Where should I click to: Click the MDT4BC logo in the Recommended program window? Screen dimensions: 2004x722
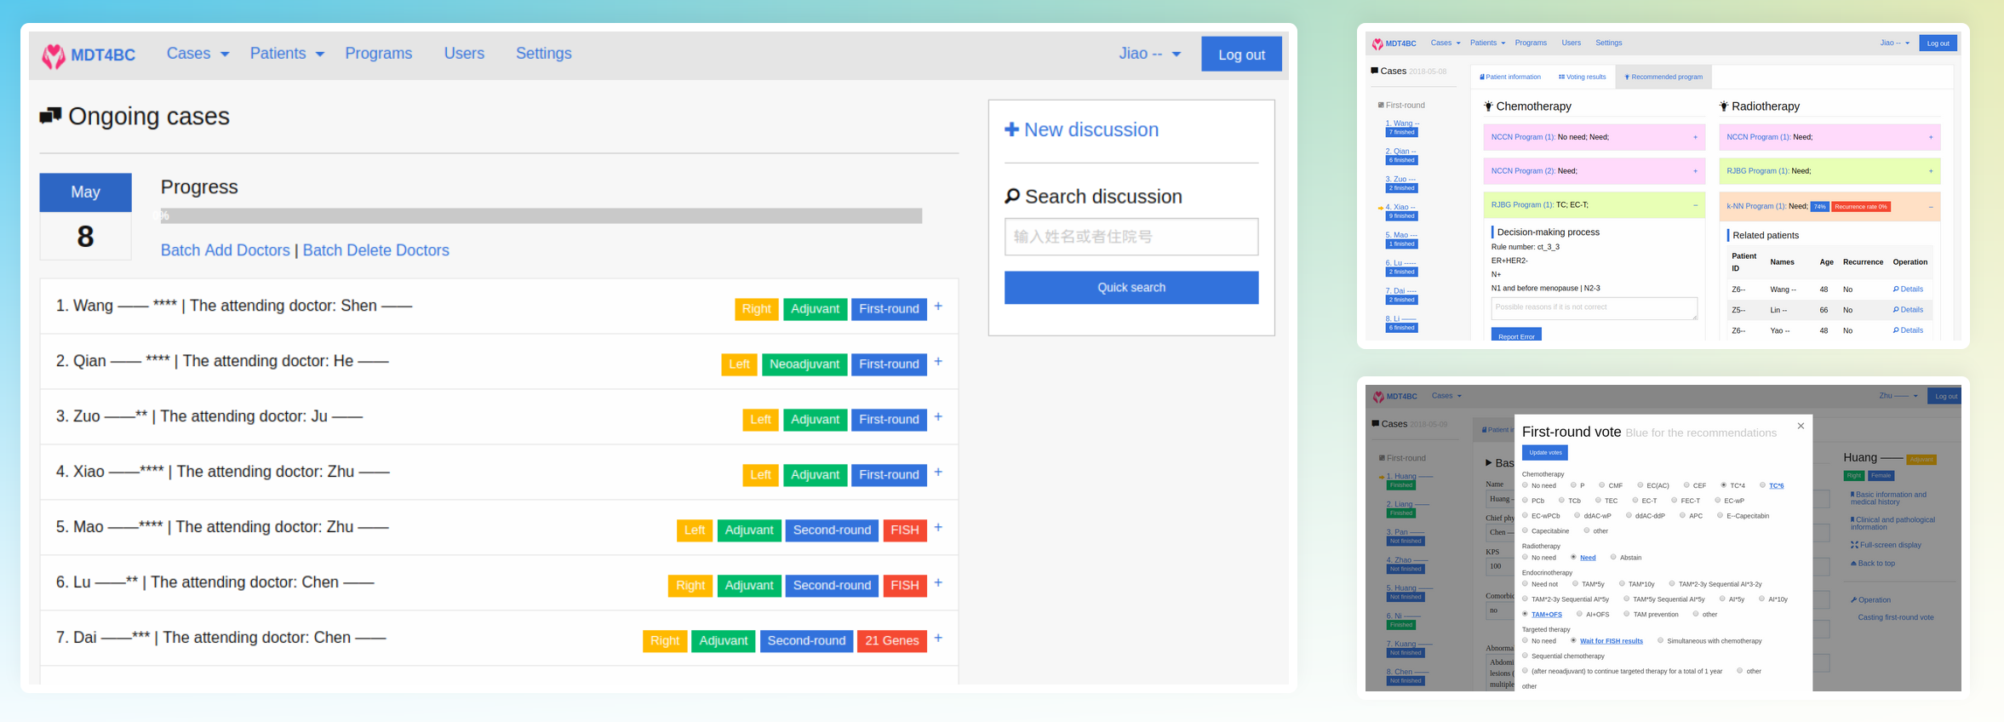click(x=1394, y=43)
